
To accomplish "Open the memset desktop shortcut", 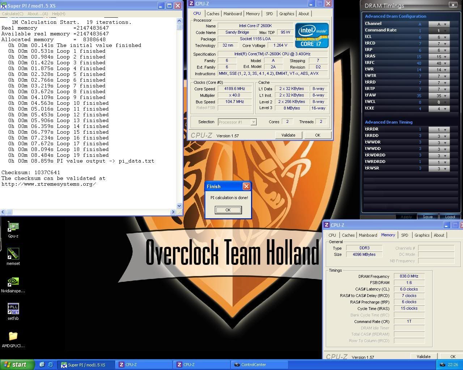I will (13, 257).
